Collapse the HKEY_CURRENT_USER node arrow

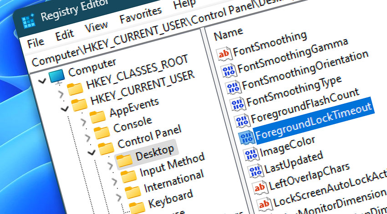(x=65, y=108)
